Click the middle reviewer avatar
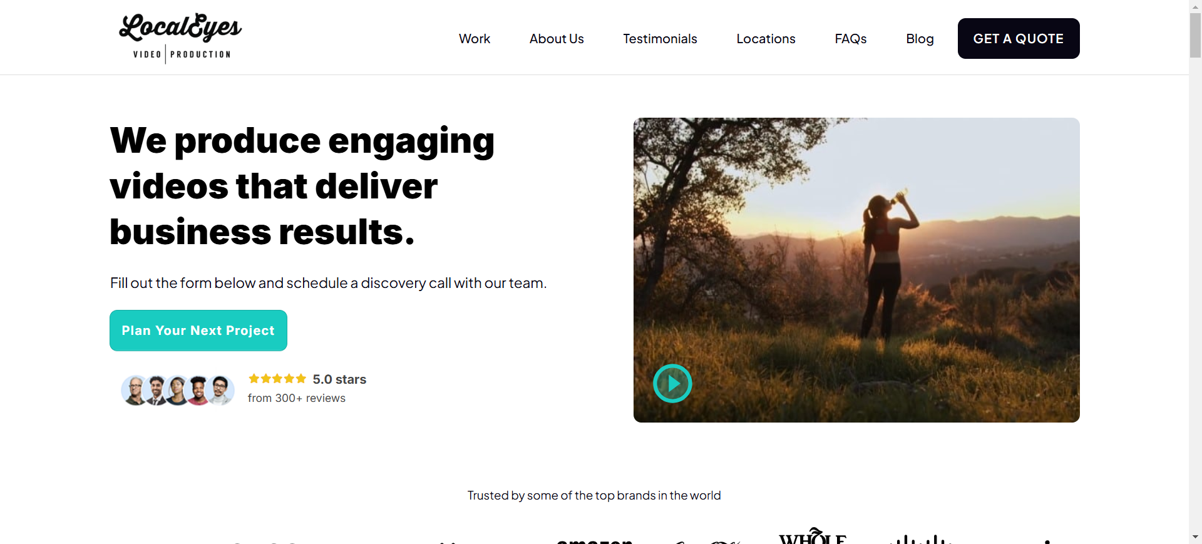1202x544 pixels. click(177, 391)
